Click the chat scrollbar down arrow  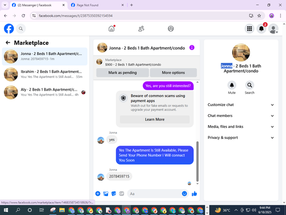pyautogui.click(x=197, y=183)
